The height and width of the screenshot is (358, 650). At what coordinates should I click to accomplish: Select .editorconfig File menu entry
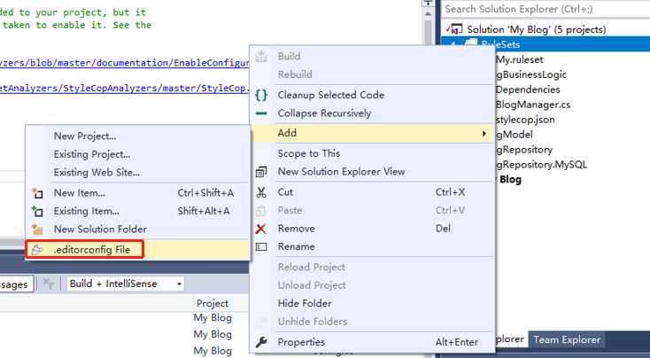pyautogui.click(x=137, y=250)
